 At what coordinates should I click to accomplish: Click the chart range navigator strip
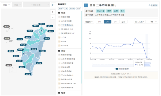pyautogui.click(x=121, y=65)
